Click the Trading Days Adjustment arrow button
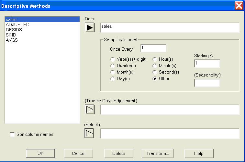The image size is (245, 162). point(90,109)
